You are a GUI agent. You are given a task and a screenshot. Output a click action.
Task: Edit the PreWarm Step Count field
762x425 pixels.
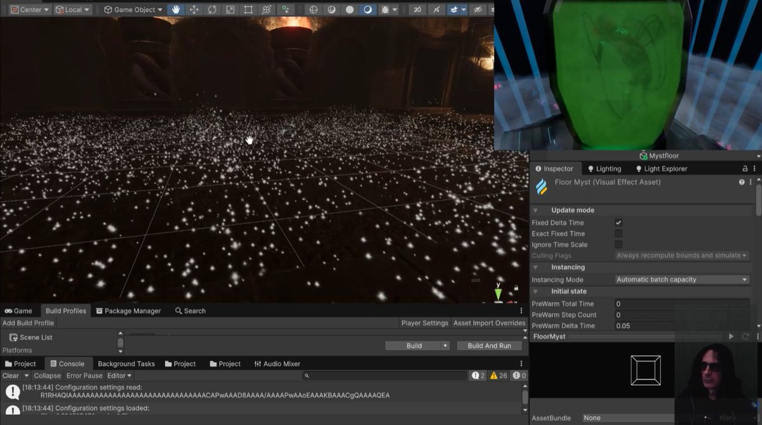tap(682, 315)
